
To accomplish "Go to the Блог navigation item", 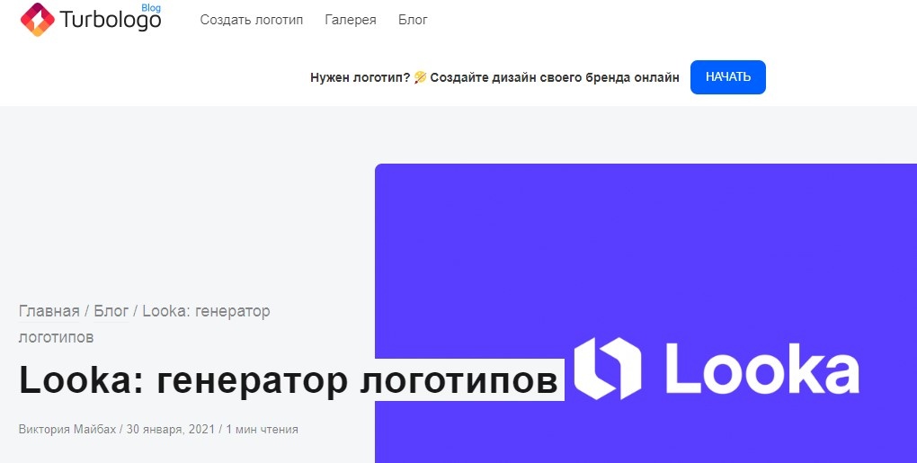I will [413, 20].
